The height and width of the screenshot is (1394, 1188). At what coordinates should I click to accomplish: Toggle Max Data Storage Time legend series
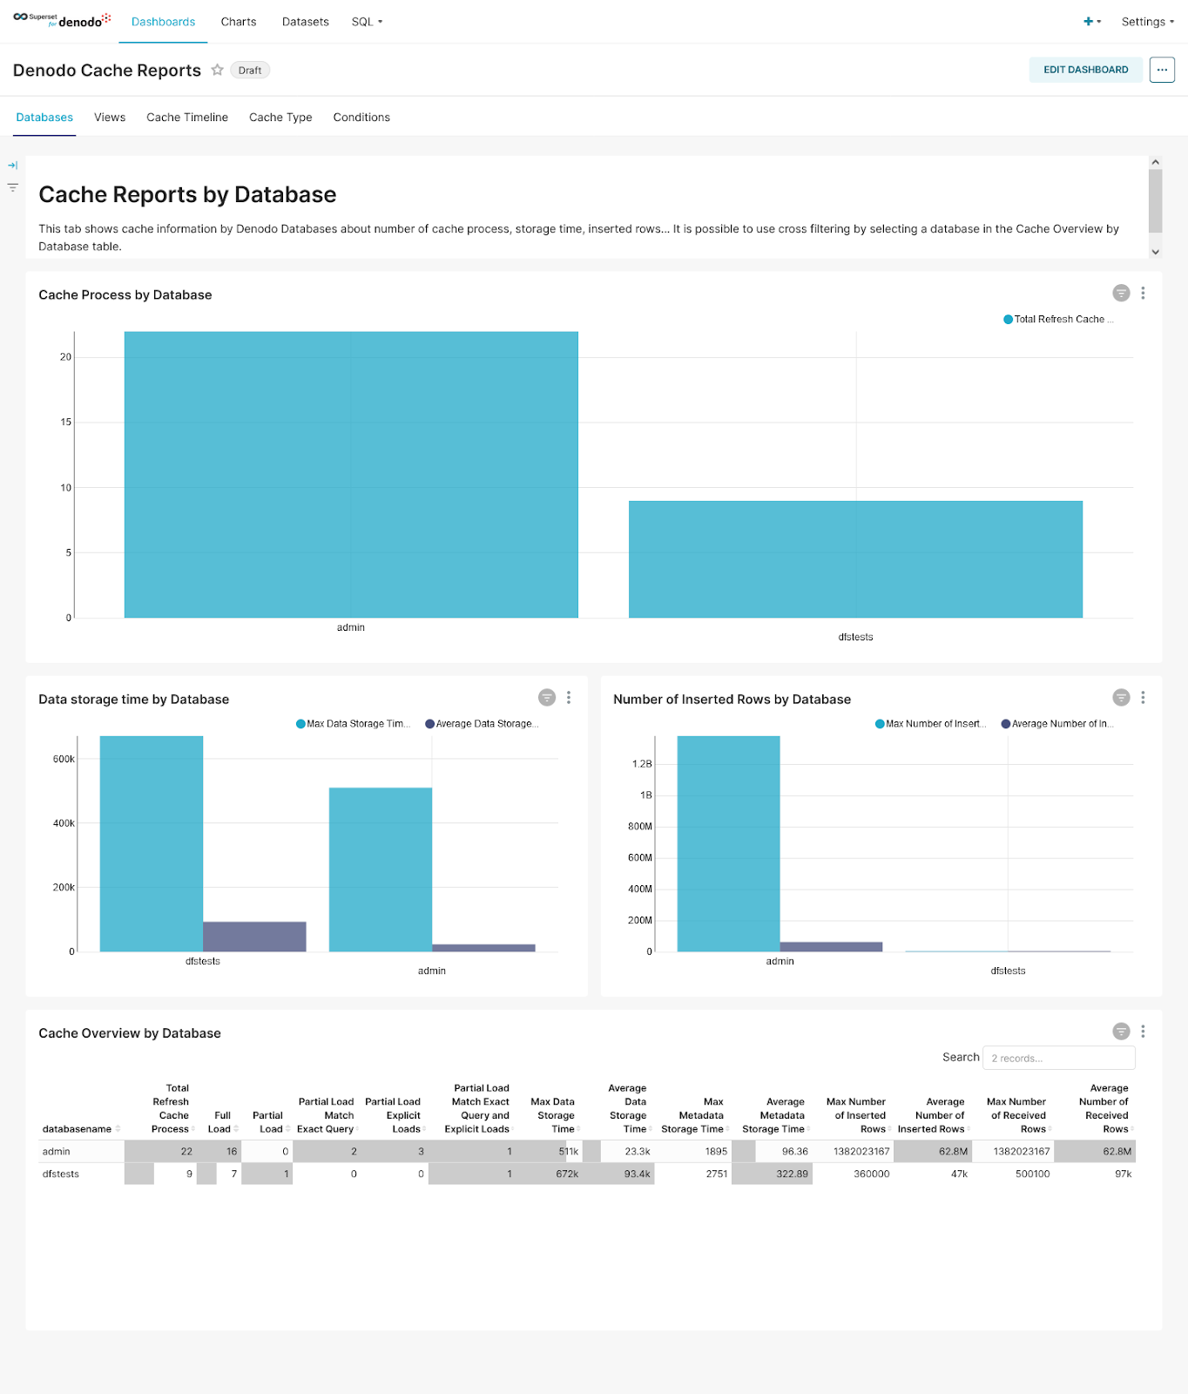click(x=353, y=724)
